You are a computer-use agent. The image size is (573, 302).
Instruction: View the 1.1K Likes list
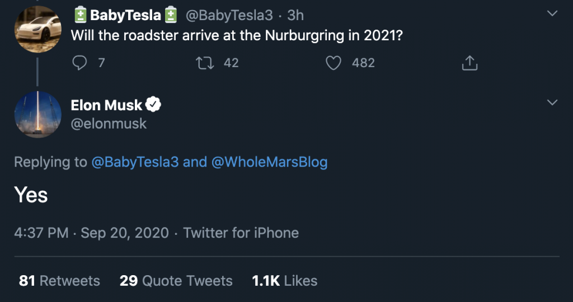(x=285, y=280)
